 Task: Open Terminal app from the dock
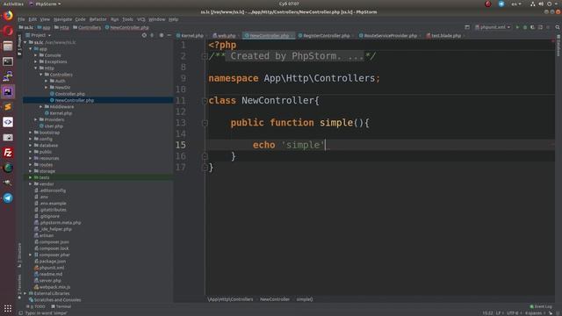[x=8, y=61]
